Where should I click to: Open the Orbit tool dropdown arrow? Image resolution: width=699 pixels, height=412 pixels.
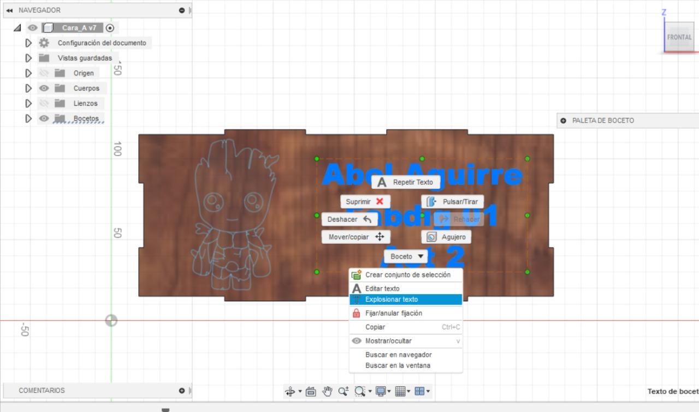[x=300, y=391]
